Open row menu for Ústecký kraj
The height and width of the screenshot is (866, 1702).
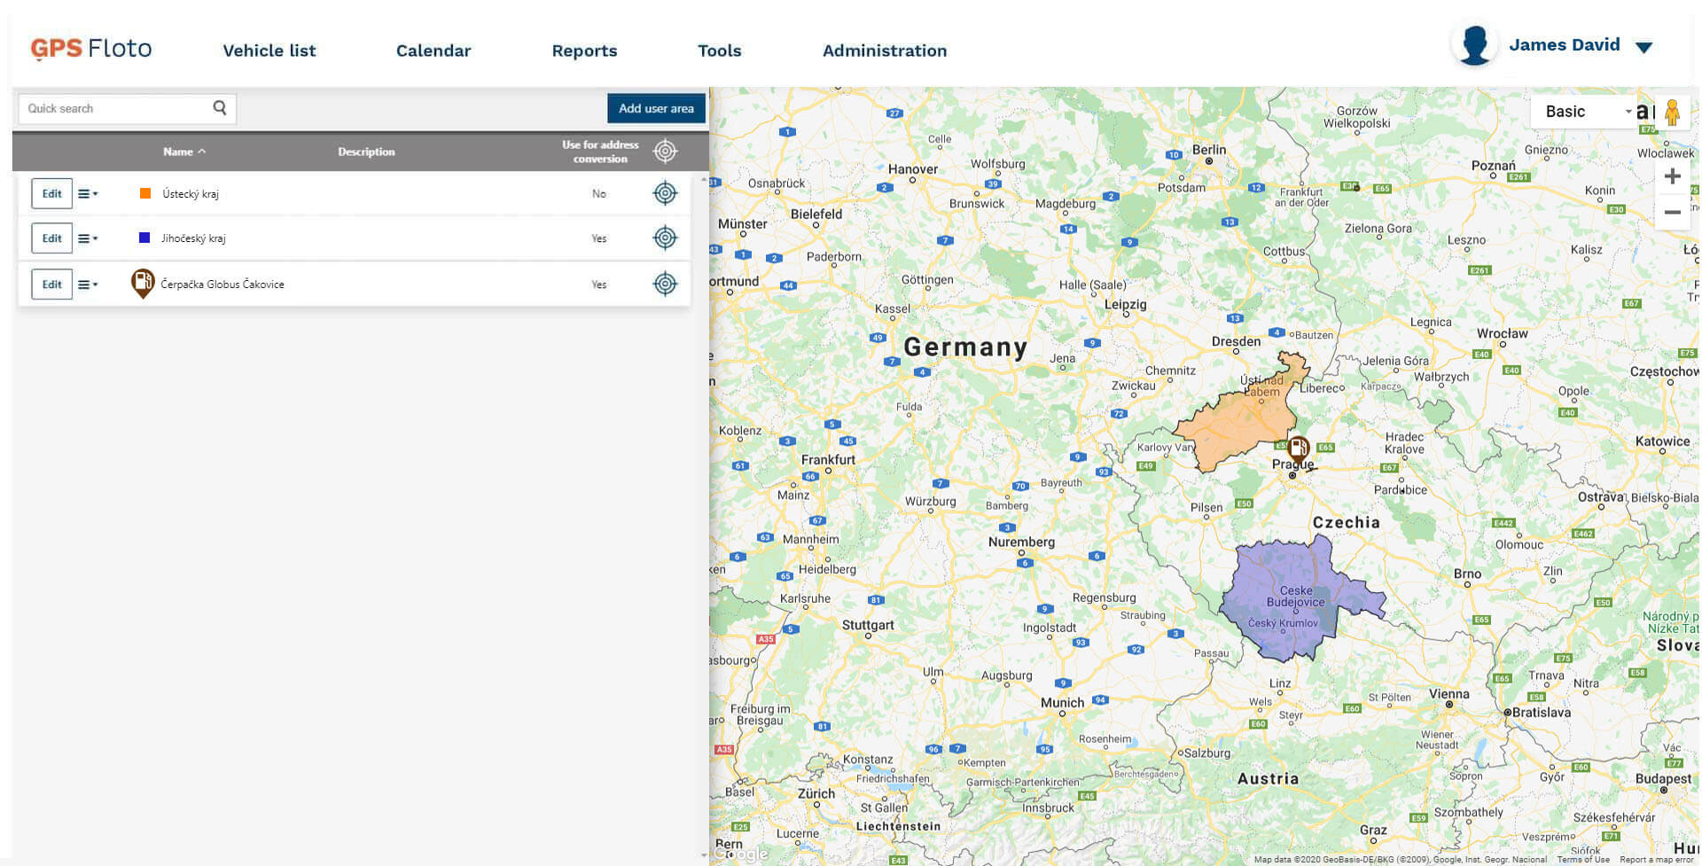coord(87,193)
